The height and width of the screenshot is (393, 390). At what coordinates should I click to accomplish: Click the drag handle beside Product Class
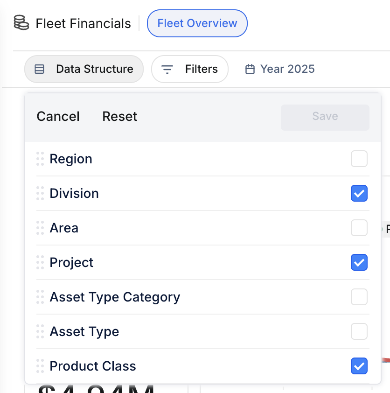click(41, 366)
